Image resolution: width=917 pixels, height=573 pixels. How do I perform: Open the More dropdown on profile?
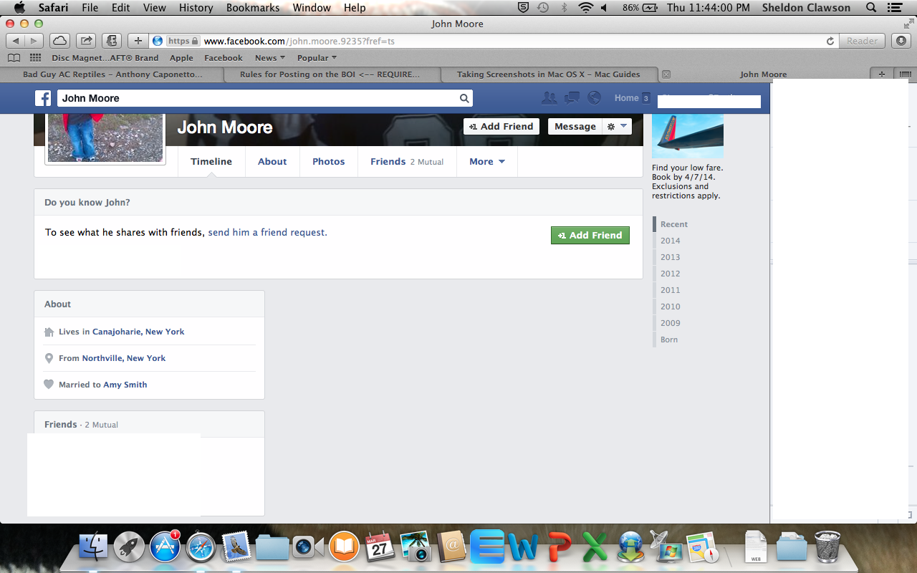[x=487, y=162]
